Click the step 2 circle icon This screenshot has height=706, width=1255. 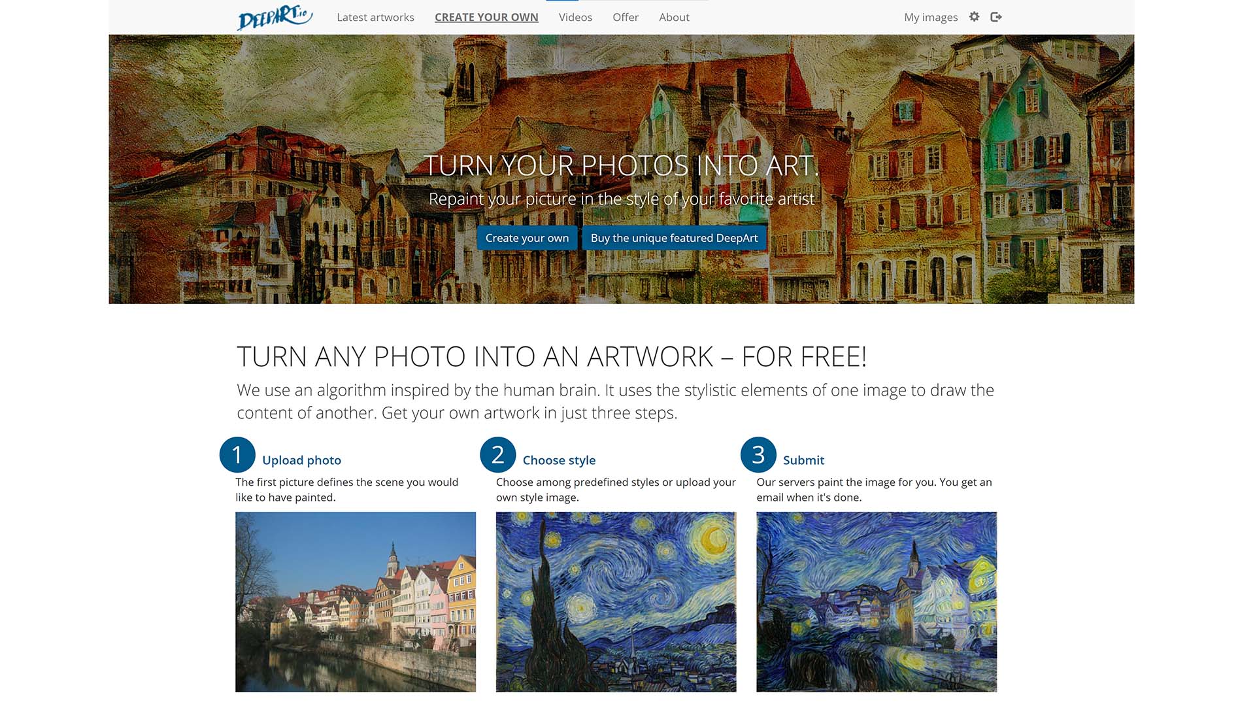coord(497,454)
